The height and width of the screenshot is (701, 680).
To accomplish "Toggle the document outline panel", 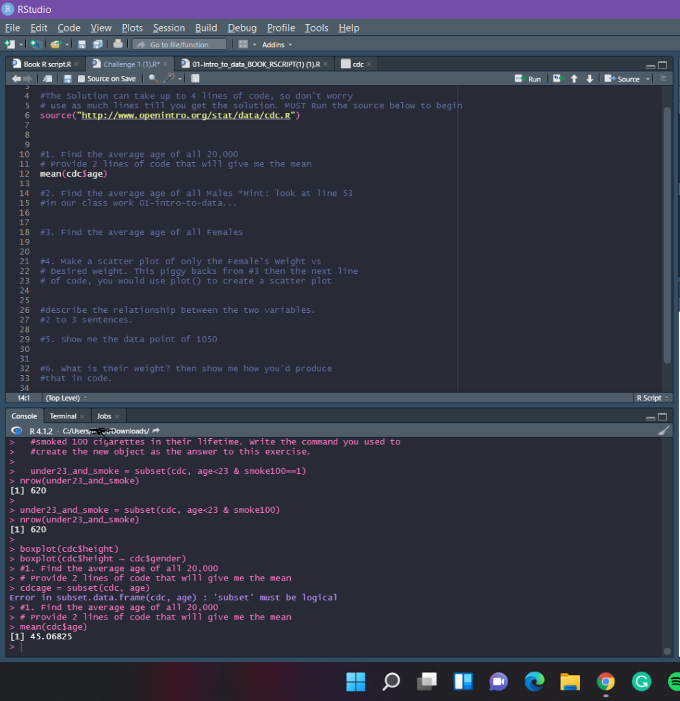I will 664,79.
